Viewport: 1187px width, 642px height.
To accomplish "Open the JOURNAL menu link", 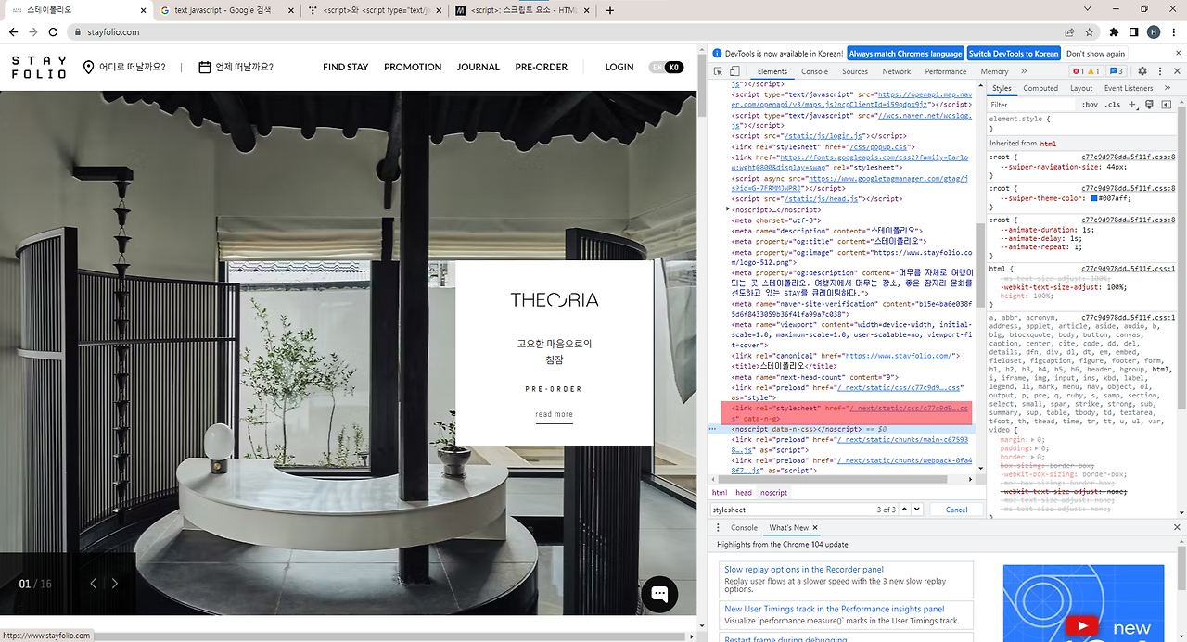I will (479, 67).
